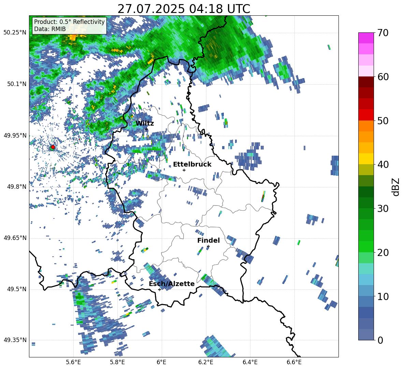Click the 6.4°E longitude label
This screenshot has height=369, width=404.
pos(250,362)
